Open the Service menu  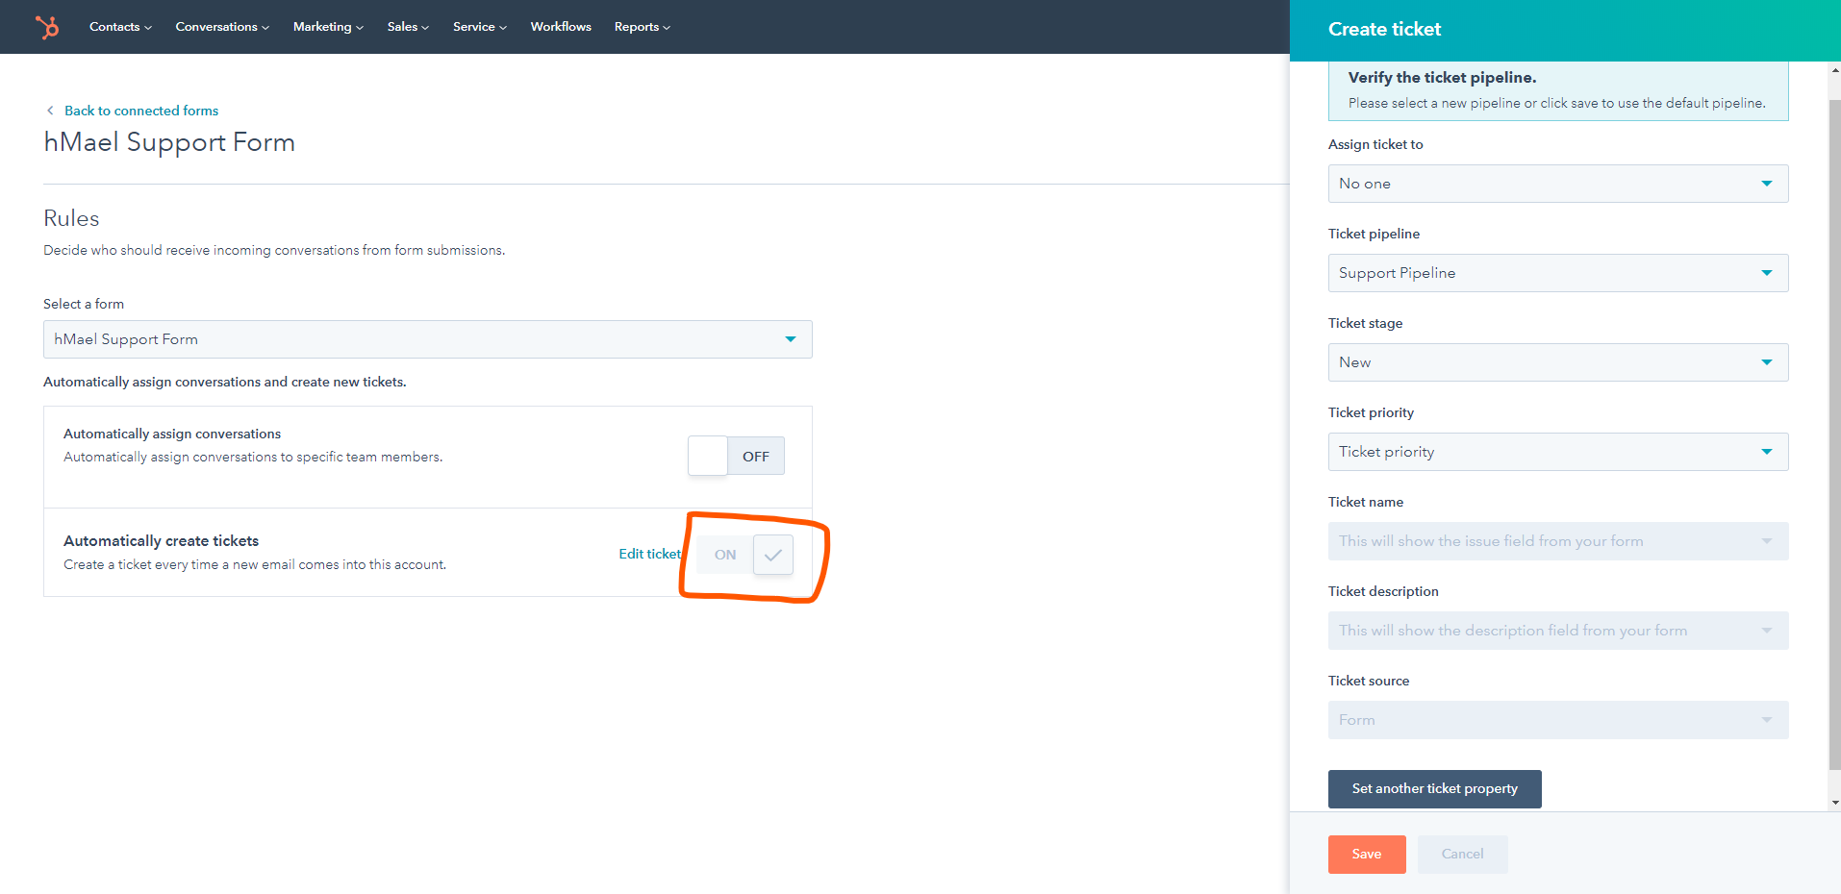pos(479,27)
